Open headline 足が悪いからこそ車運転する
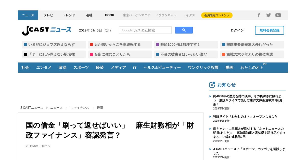Viewport: 306px width, 160px height. 120,44
